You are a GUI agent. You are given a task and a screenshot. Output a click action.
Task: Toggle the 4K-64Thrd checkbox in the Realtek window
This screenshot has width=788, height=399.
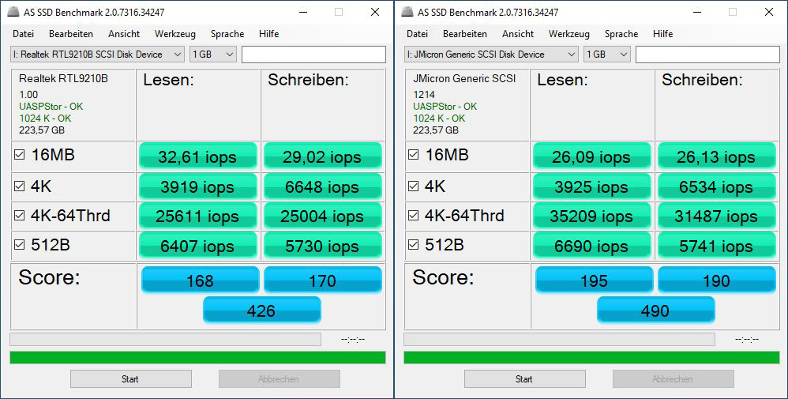(19, 216)
